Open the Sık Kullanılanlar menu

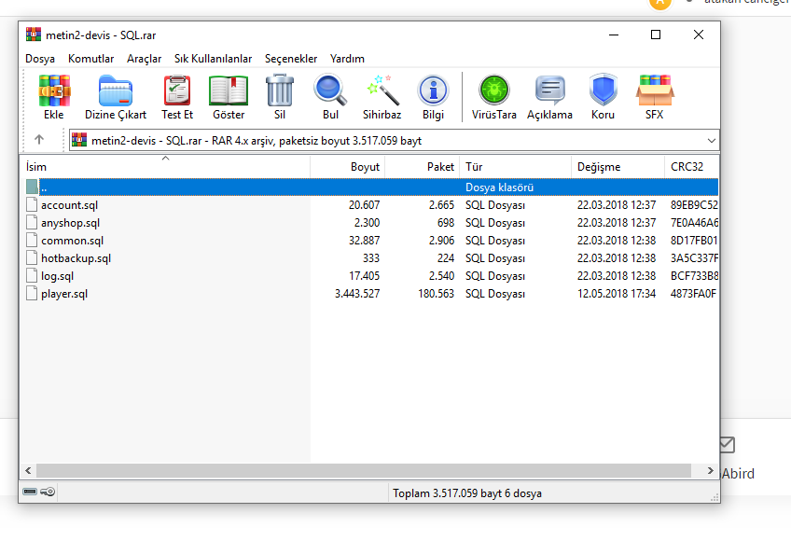point(213,59)
